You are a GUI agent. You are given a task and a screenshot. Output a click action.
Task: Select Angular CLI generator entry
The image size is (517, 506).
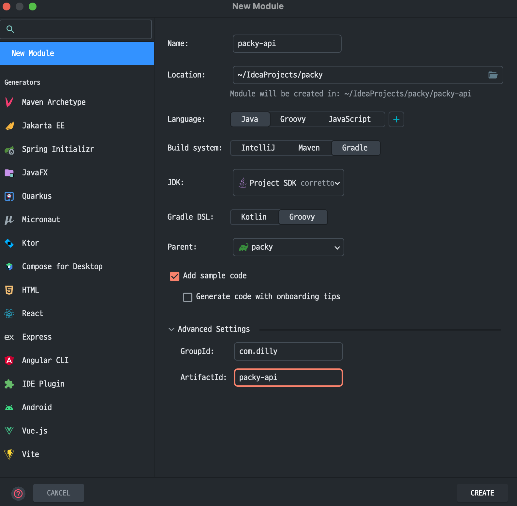tap(77, 360)
